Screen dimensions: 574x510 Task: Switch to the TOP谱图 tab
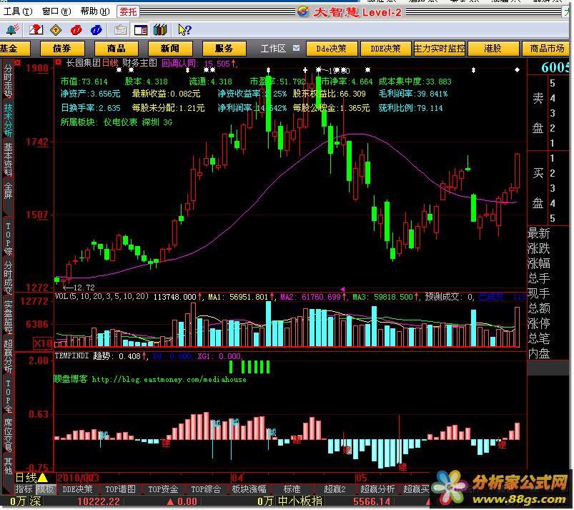120,489
